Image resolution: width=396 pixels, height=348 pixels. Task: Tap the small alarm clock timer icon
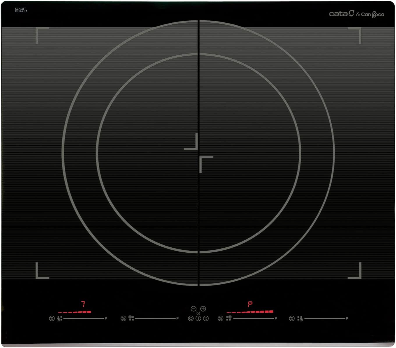click(198, 313)
